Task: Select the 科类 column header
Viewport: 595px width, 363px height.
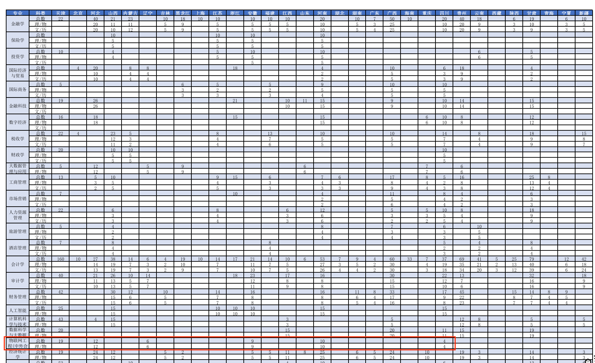Action: [x=40, y=13]
